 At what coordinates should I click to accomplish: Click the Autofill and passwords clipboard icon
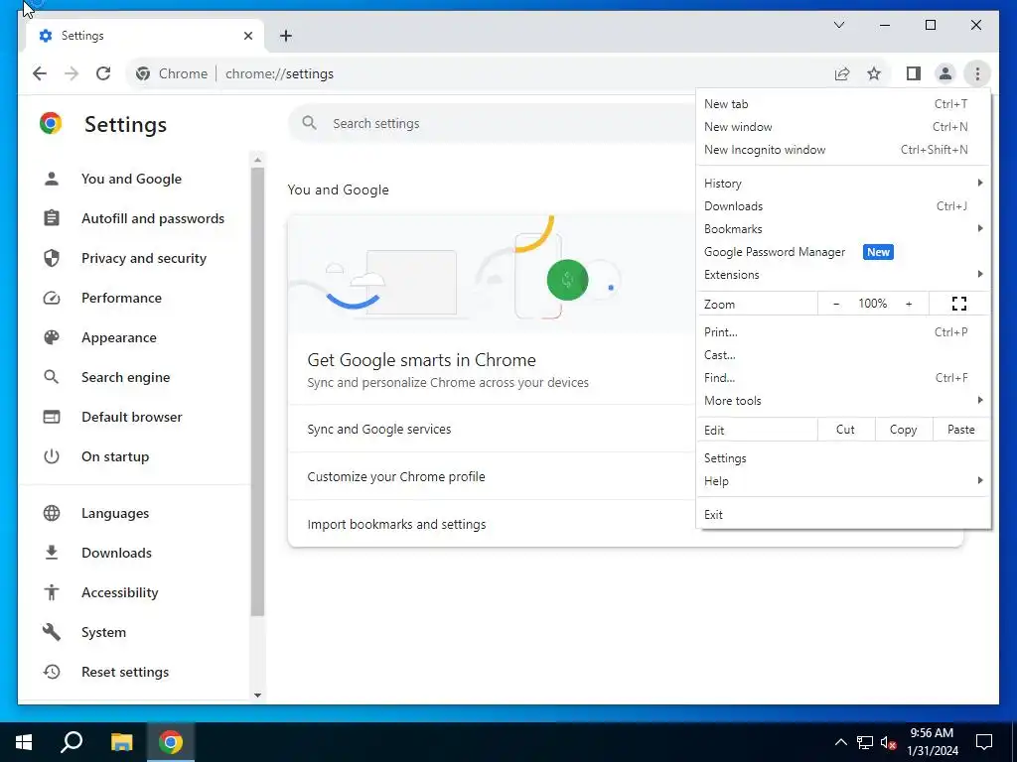pos(52,218)
